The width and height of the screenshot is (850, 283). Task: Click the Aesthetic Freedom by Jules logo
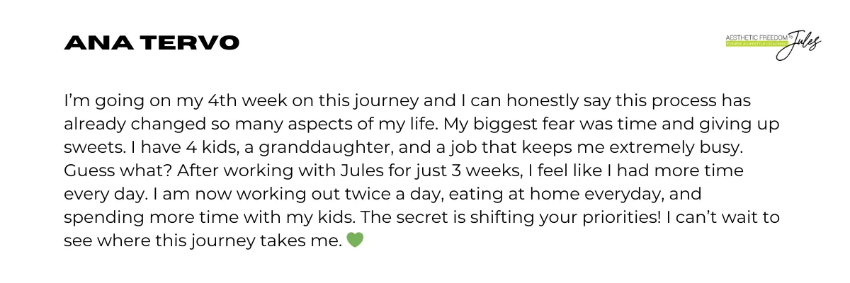pos(773,45)
